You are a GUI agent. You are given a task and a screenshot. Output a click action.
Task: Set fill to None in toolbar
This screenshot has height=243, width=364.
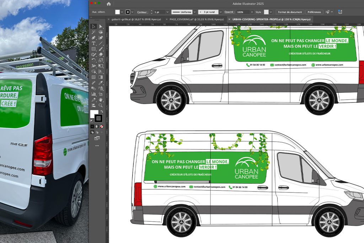pyautogui.click(x=102, y=126)
